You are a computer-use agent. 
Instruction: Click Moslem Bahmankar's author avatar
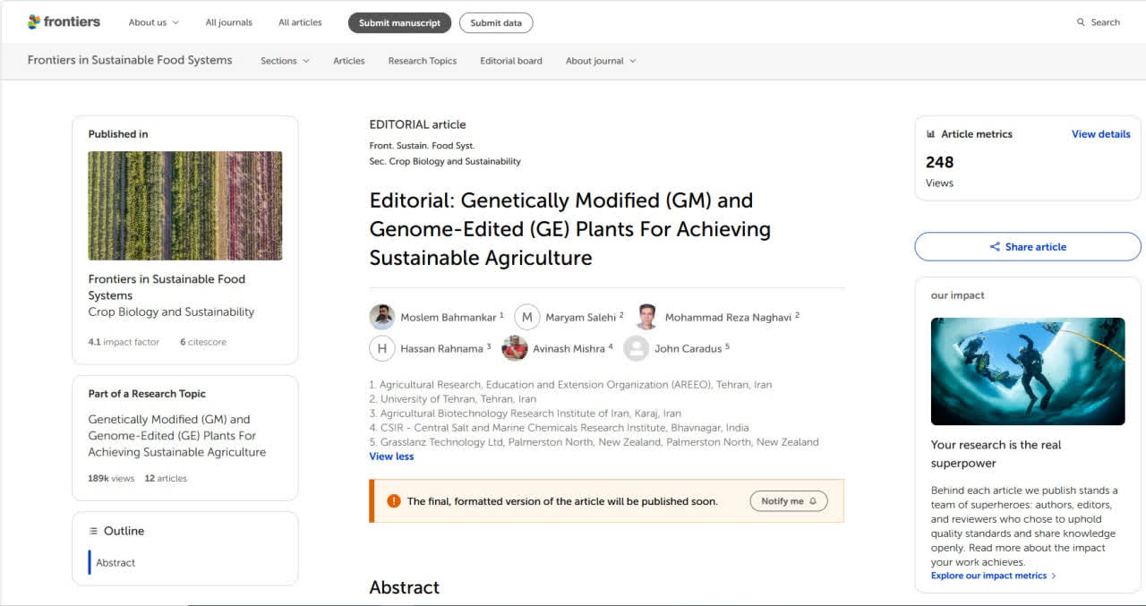[x=382, y=317]
